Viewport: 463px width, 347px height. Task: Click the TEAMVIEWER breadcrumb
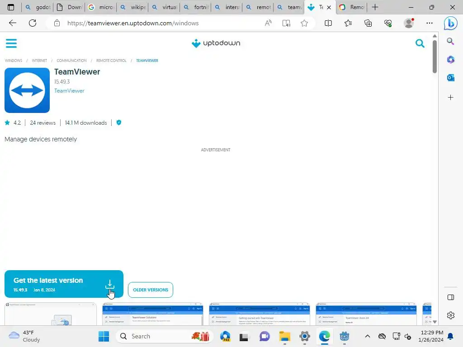pyautogui.click(x=147, y=61)
